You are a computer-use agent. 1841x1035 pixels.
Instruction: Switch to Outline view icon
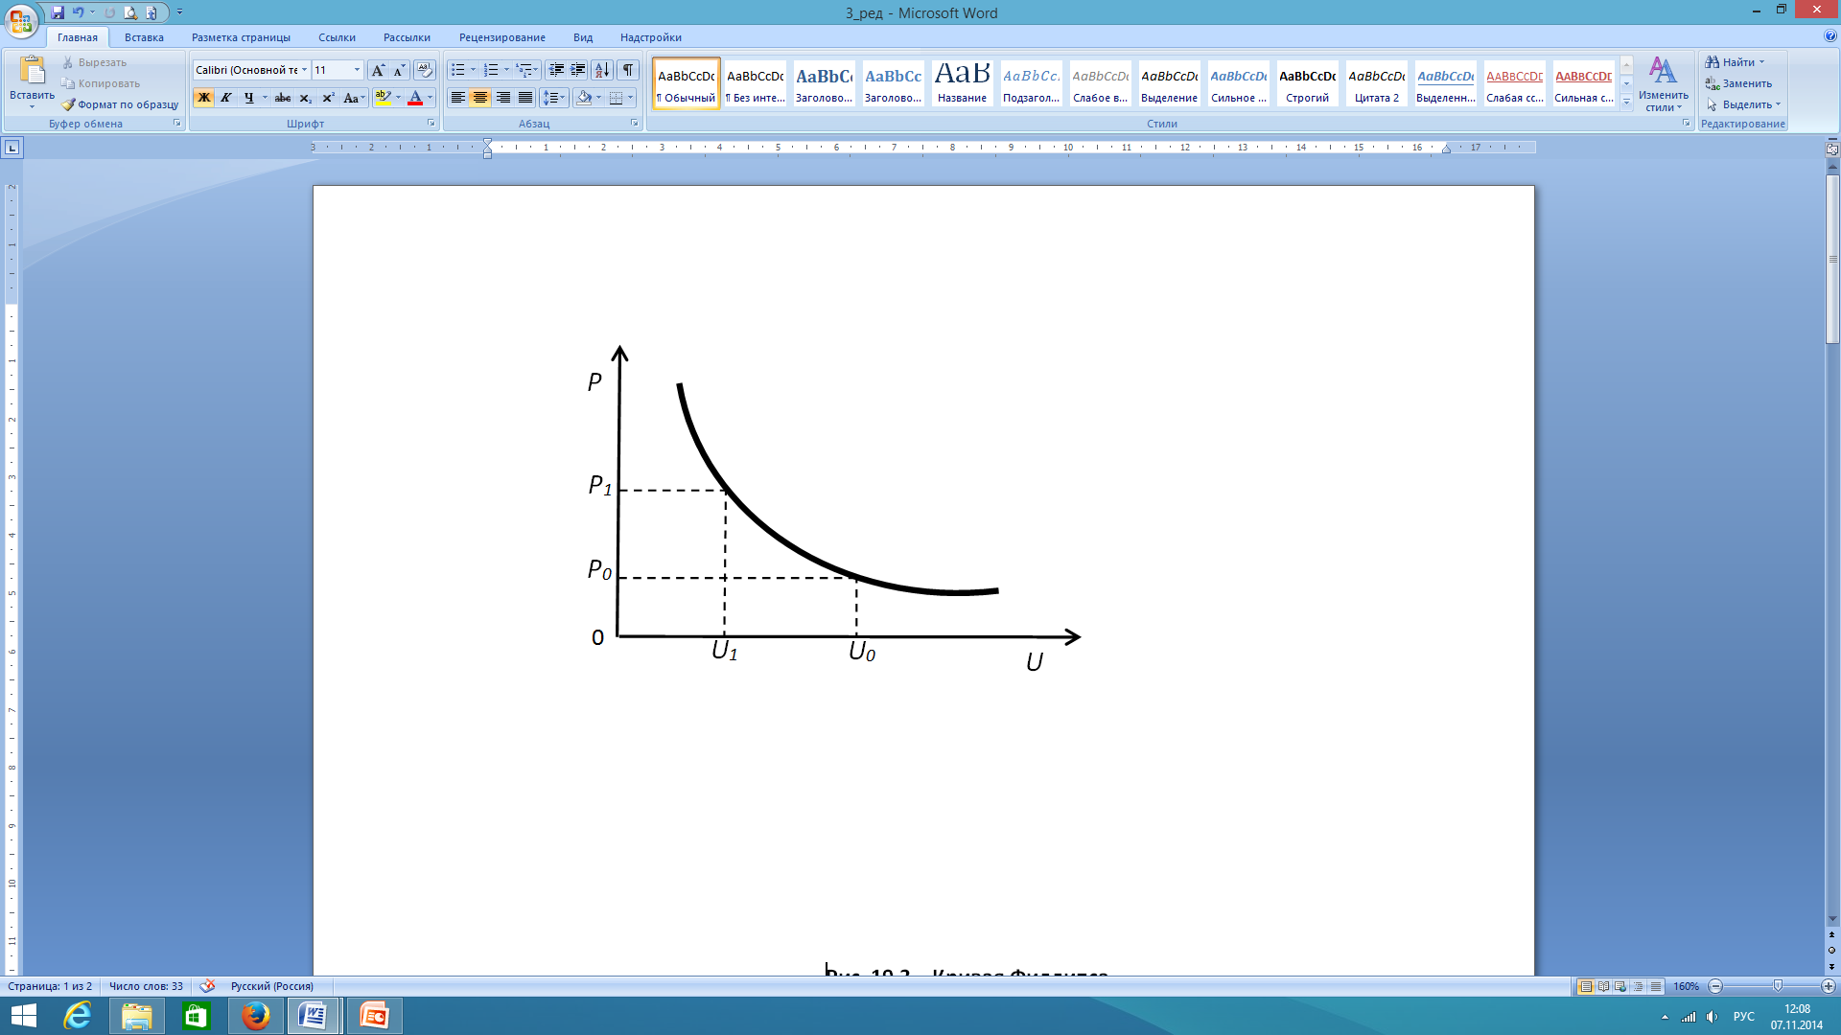click(x=1639, y=986)
